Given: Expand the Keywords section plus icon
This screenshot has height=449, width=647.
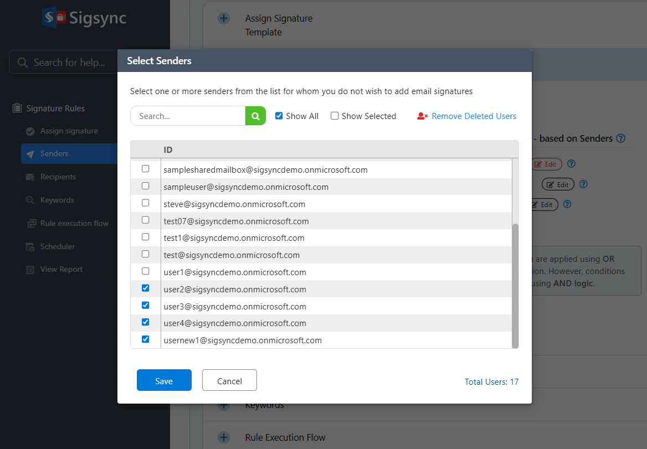Looking at the screenshot, I should (224, 406).
